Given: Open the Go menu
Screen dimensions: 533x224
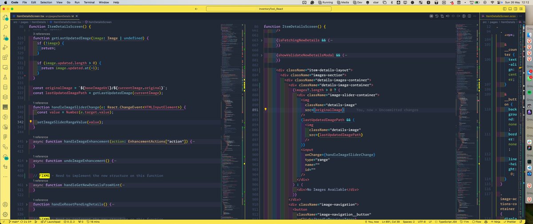Looking at the screenshot, I should 68,3.
